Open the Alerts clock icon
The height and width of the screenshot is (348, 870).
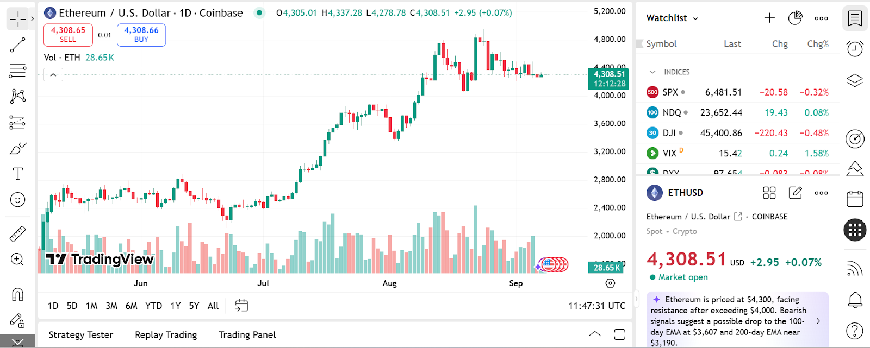tap(855, 49)
